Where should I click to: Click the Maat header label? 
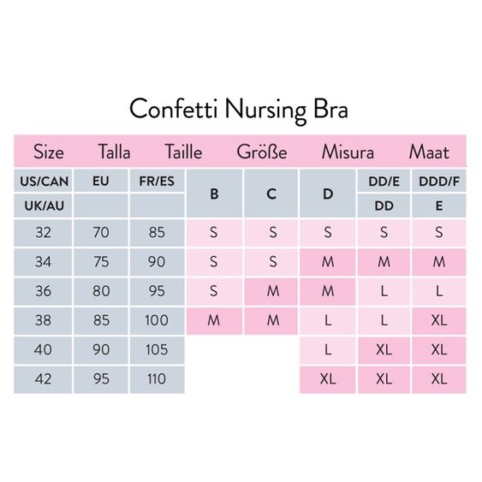pos(429,152)
